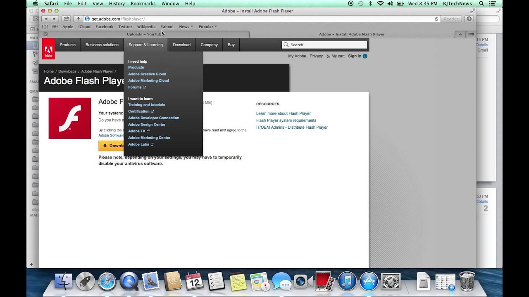Open the Window menu
Viewport: 529px width, 297px height.
coord(170,3)
